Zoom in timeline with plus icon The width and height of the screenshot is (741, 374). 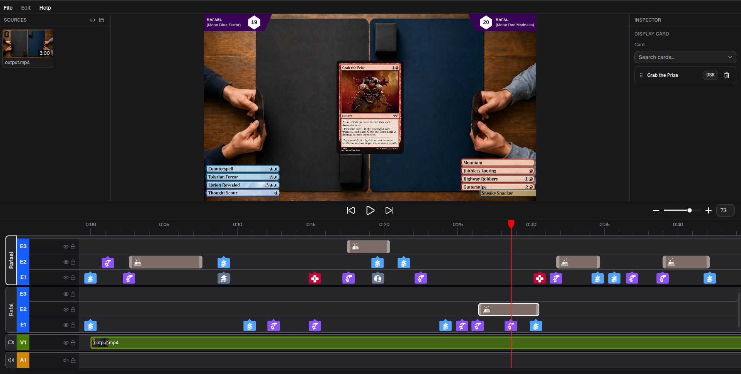709,210
